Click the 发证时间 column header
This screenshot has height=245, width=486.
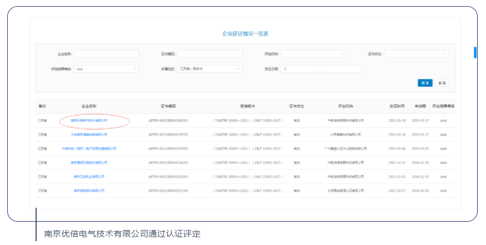(397, 106)
